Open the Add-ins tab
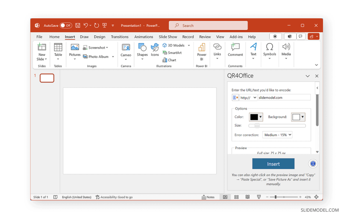The height and width of the screenshot is (219, 353). pyautogui.click(x=236, y=37)
